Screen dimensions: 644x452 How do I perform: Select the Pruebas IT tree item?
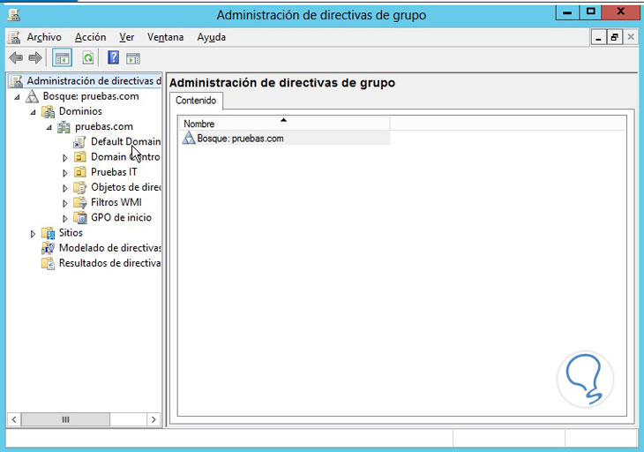pos(114,172)
